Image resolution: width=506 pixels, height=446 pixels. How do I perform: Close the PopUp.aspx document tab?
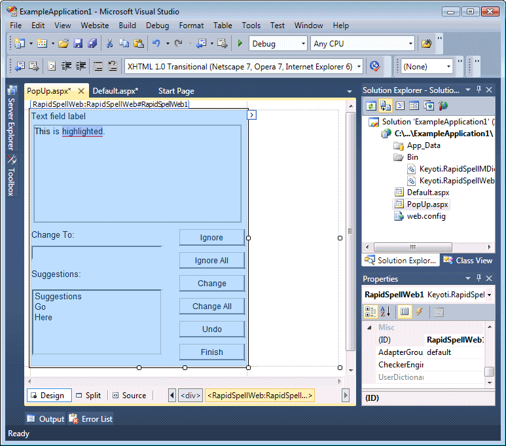[x=81, y=91]
